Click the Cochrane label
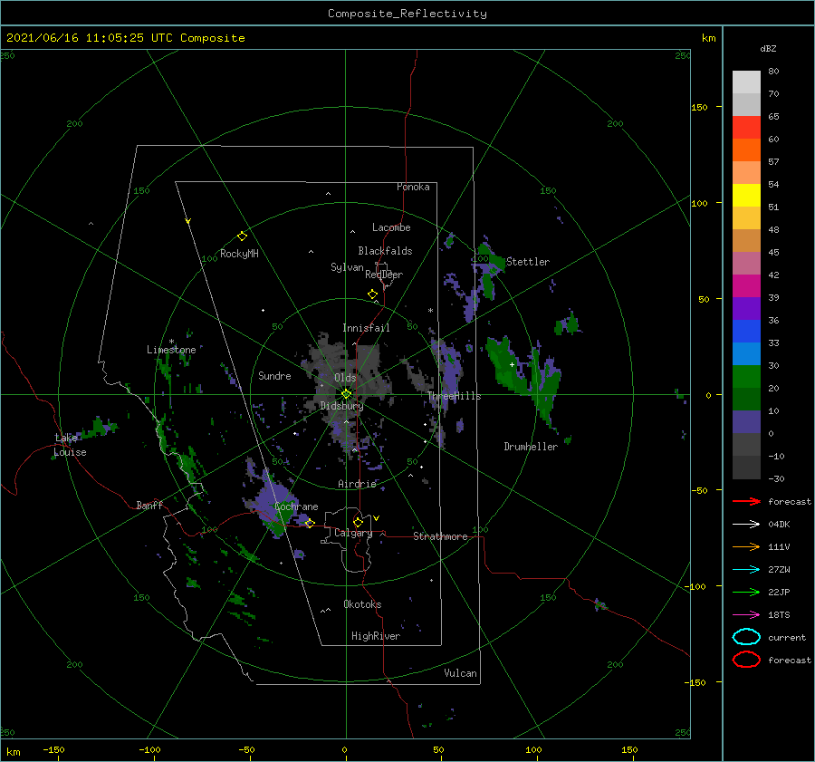The width and height of the screenshot is (815, 762). pos(296,506)
